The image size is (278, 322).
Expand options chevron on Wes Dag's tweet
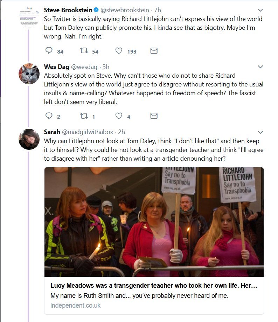tap(260, 67)
